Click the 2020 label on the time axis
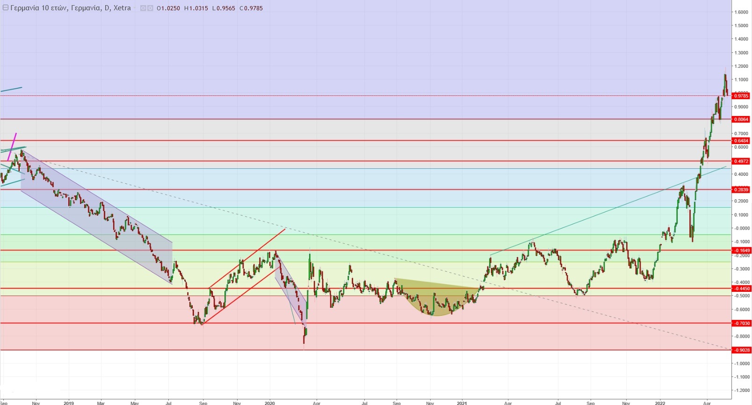 tap(270, 403)
